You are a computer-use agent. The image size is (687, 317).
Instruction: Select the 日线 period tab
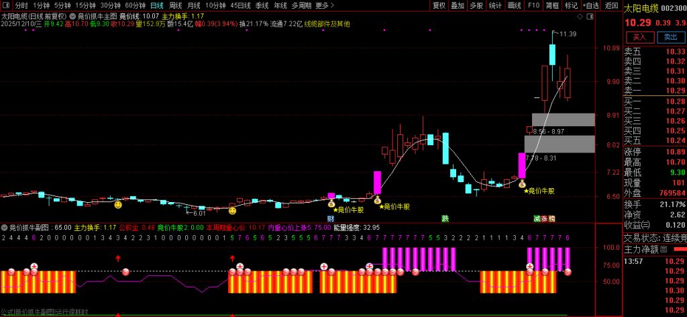point(157,5)
